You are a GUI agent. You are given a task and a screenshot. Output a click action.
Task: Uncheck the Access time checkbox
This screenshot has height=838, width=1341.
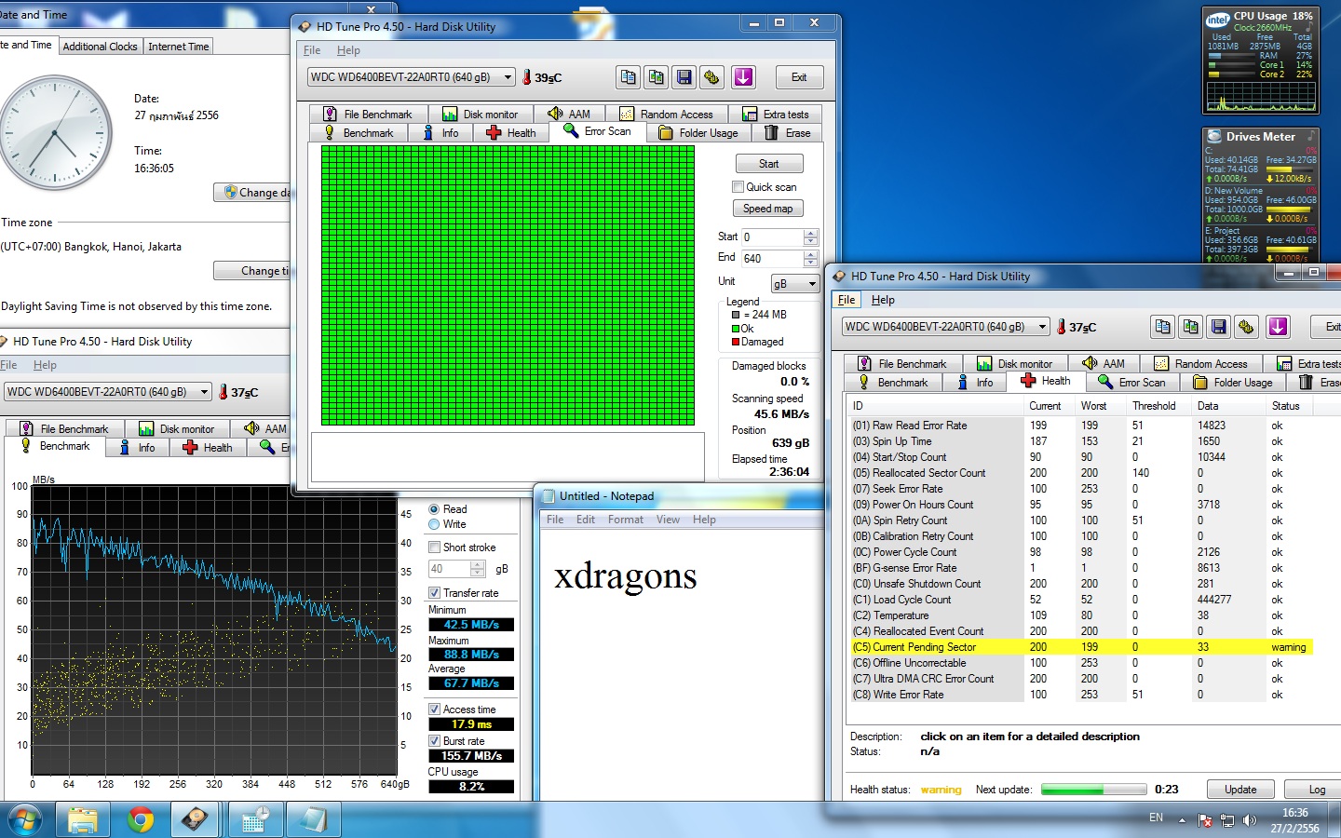(434, 710)
